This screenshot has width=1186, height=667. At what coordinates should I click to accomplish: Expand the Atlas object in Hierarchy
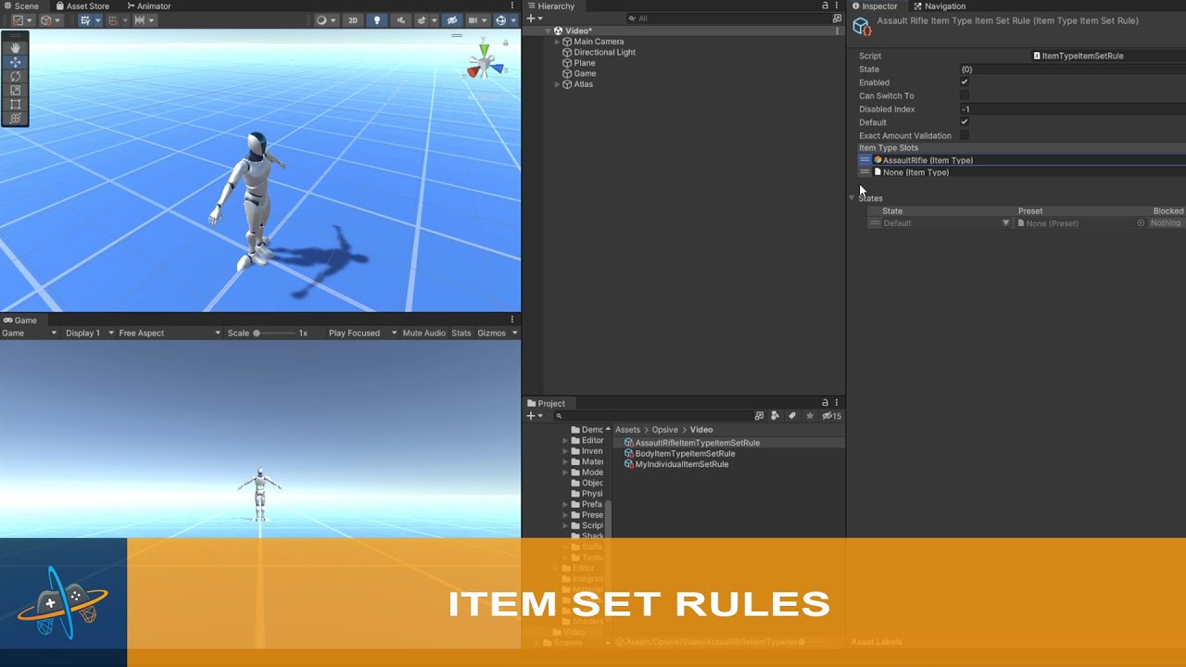(x=557, y=84)
